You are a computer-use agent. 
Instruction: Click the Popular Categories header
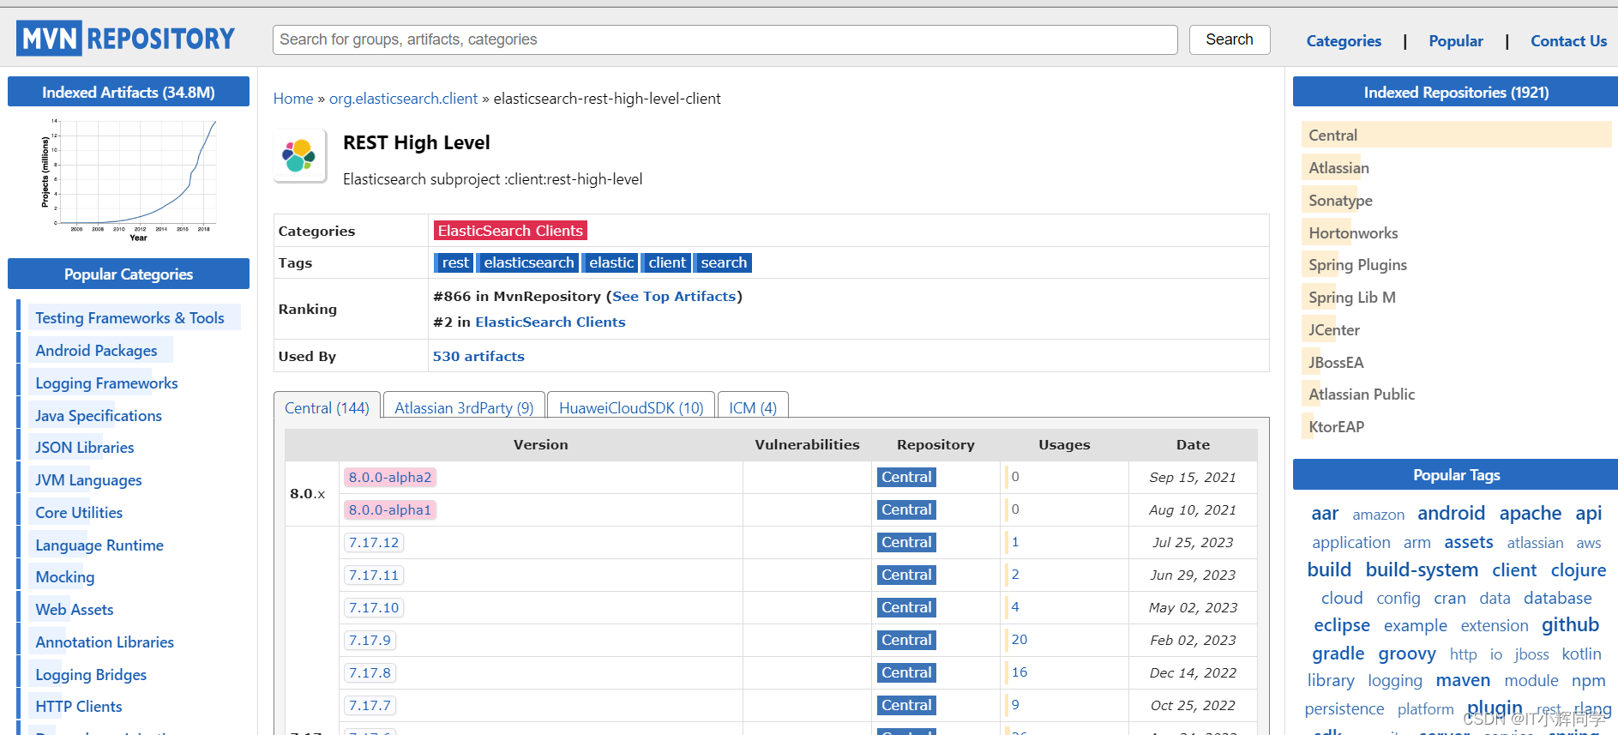pyautogui.click(x=129, y=274)
